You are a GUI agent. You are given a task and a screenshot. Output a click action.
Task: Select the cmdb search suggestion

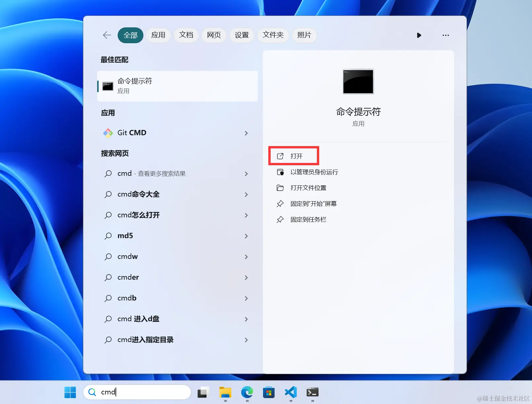click(177, 298)
